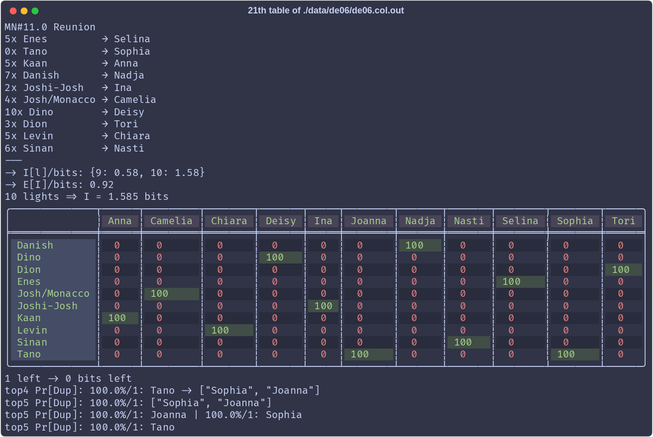Click the top5 line 'Joanna | 100.0%/1: Sophia'

click(154, 415)
